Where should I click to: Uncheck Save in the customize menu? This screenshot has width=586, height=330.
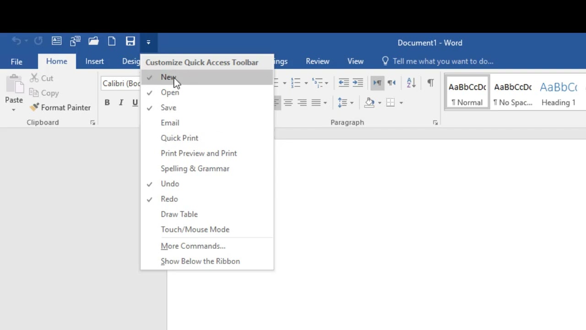click(x=207, y=108)
